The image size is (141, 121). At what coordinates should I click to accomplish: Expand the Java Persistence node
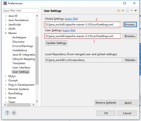(6, 20)
